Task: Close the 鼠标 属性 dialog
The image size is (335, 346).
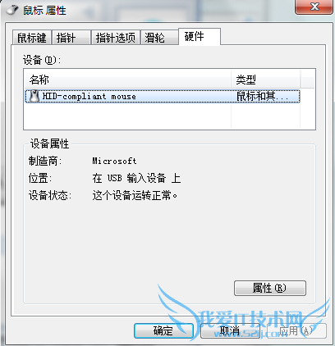Action: 314,7
